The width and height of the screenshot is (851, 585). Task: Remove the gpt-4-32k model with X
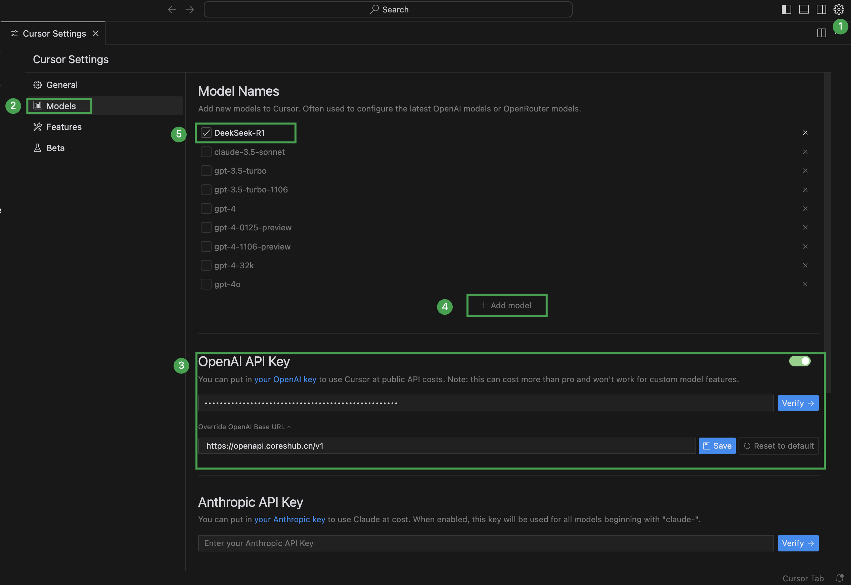pos(805,265)
